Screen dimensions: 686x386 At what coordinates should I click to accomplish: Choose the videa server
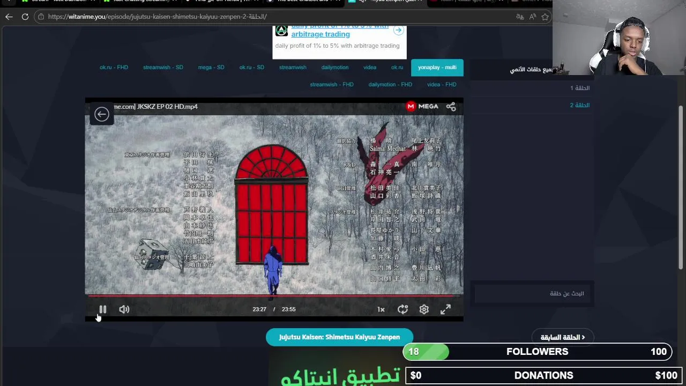pos(370,68)
